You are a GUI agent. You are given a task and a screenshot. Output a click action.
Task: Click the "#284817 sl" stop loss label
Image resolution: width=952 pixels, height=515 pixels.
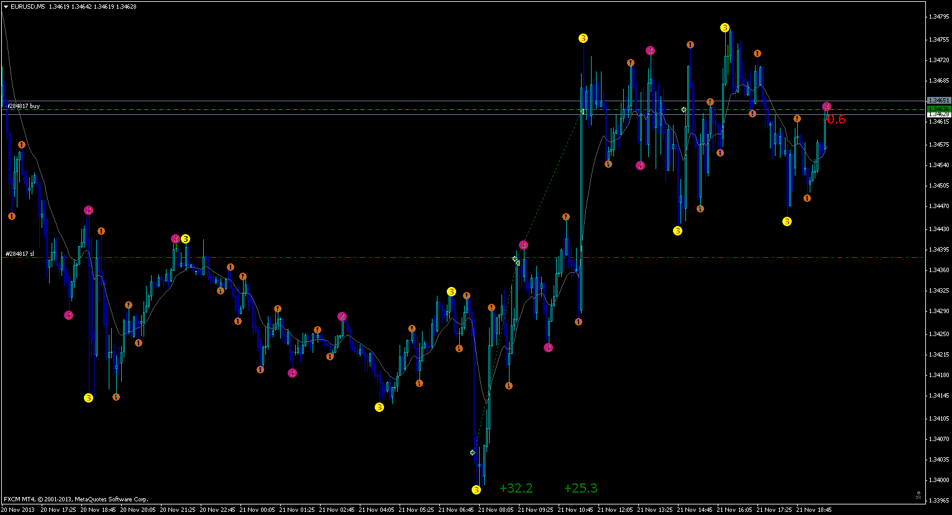pyautogui.click(x=19, y=254)
